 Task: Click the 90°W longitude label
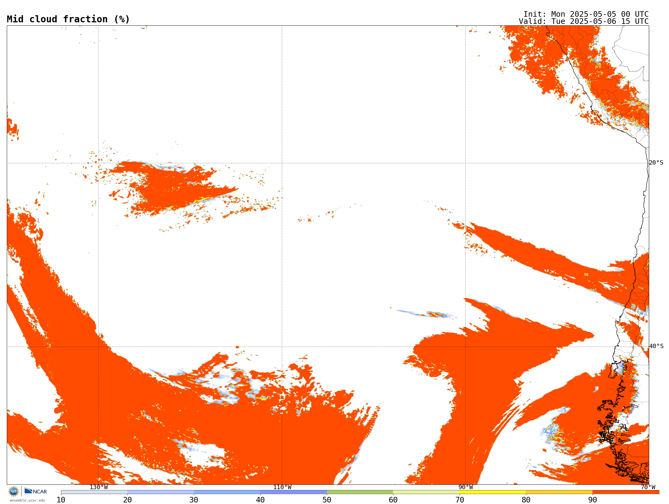click(x=466, y=487)
